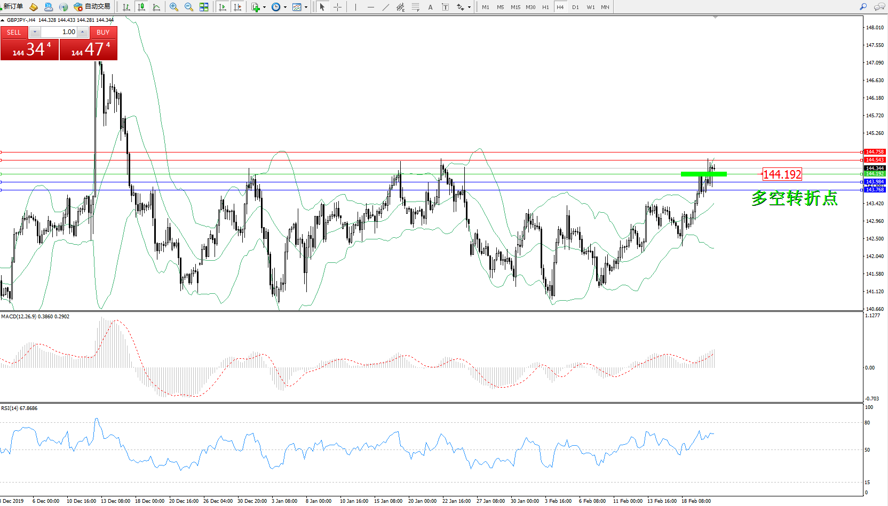
Task: Switch to the D1 timeframe
Action: [575, 7]
